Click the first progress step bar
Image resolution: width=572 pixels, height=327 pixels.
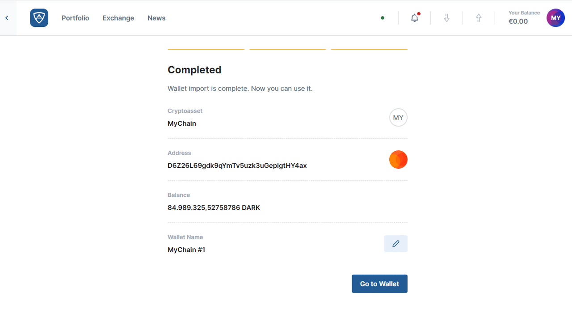click(206, 49)
